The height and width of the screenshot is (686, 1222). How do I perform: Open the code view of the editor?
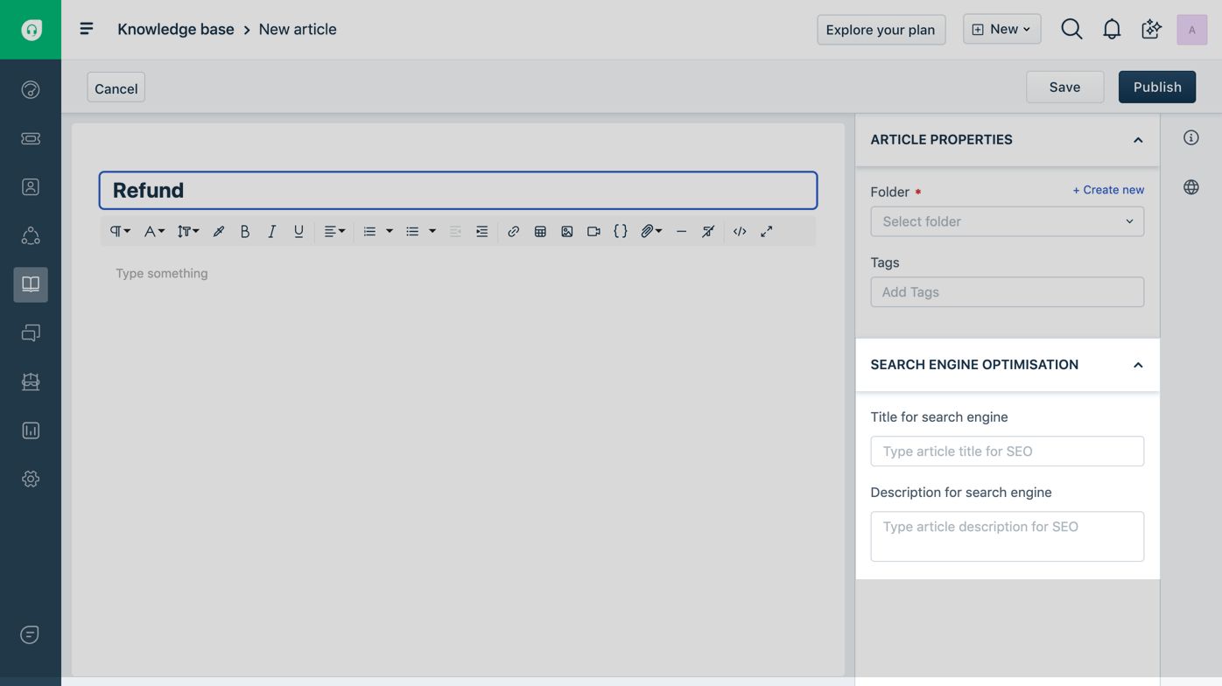739,231
